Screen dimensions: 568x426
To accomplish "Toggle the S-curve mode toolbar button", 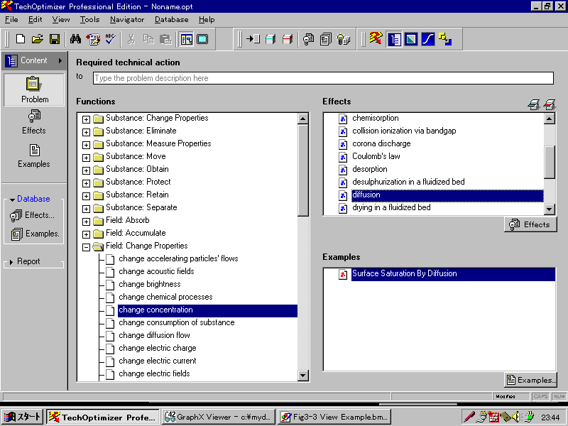I will point(428,39).
